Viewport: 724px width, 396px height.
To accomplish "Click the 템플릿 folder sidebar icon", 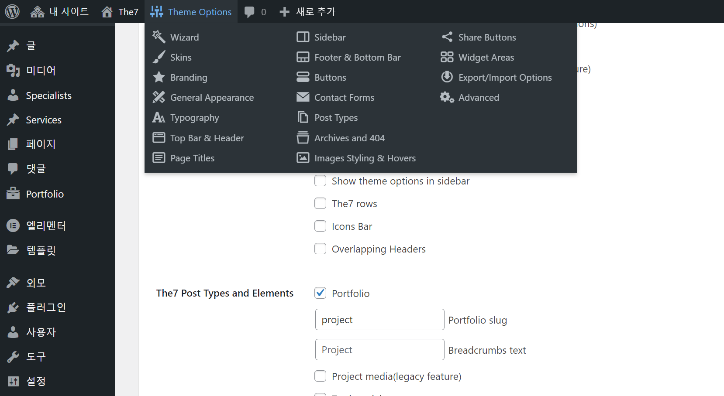I will (x=13, y=249).
